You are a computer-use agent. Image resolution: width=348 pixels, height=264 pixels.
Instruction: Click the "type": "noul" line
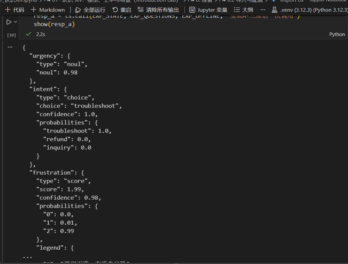[x=62, y=64]
